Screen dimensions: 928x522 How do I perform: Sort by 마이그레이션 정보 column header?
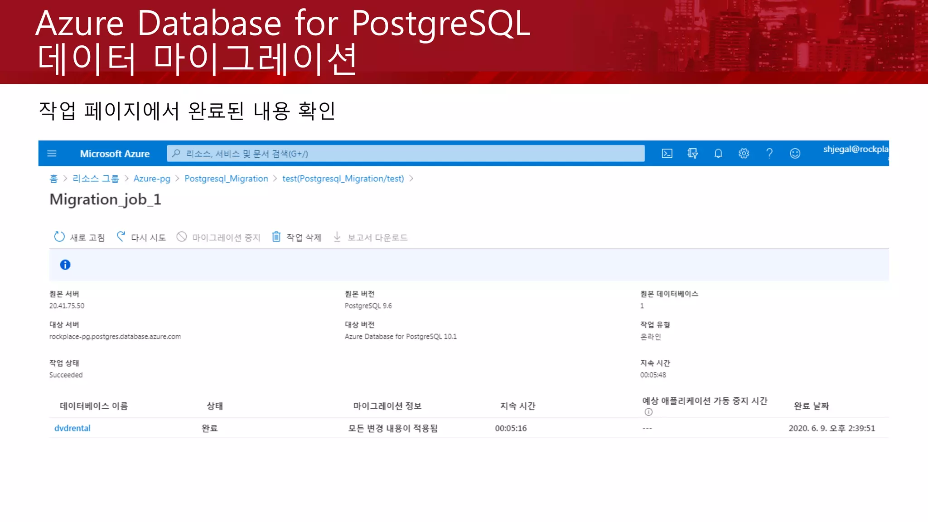tap(387, 406)
